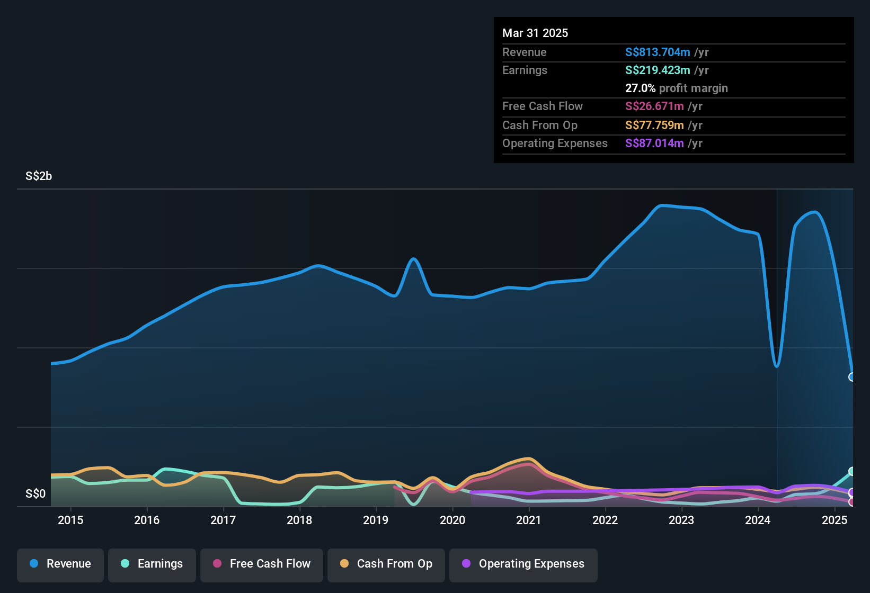
Task: Click the earnings value S$219.423m
Action: point(658,70)
